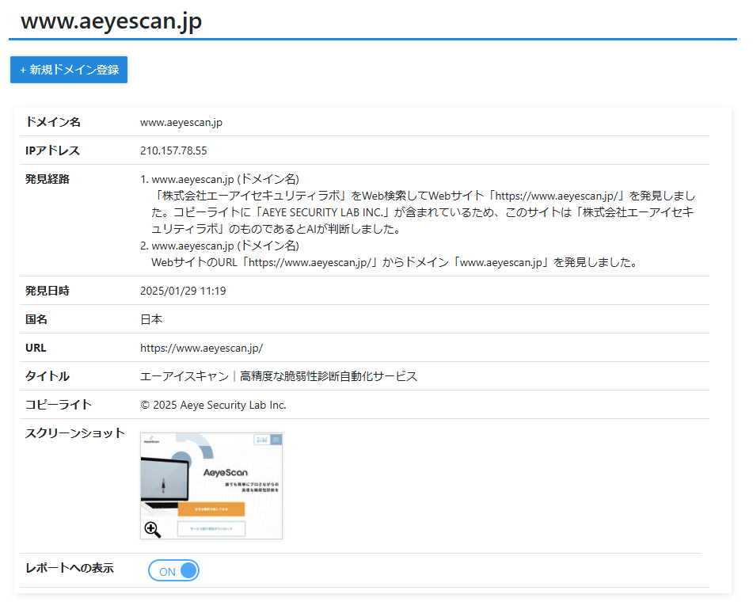753x602 pixels.
Task: Click the URL value https://www.aeyescan.jp/
Action: 201,348
